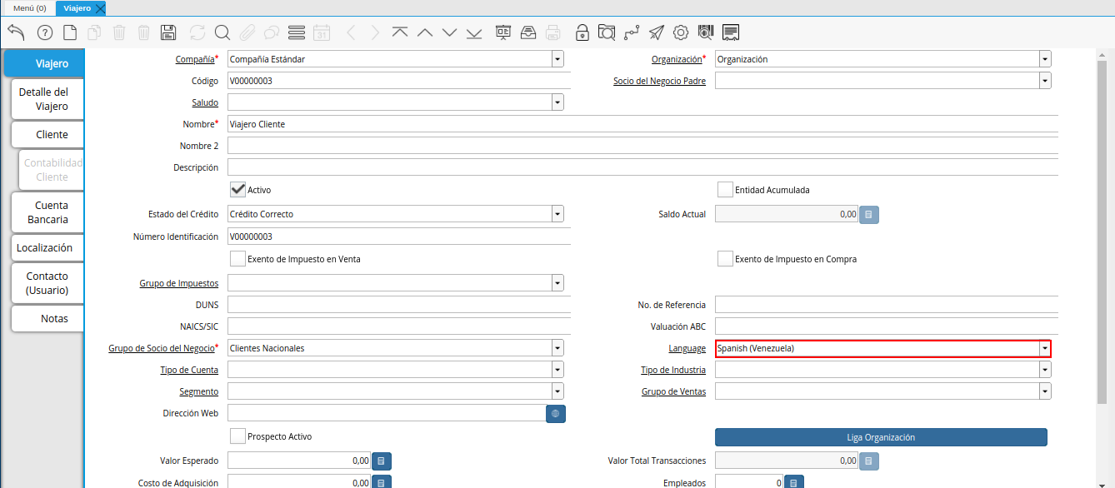Image resolution: width=1115 pixels, height=488 pixels.
Task: Create a new record with the blank page icon
Action: 70,32
